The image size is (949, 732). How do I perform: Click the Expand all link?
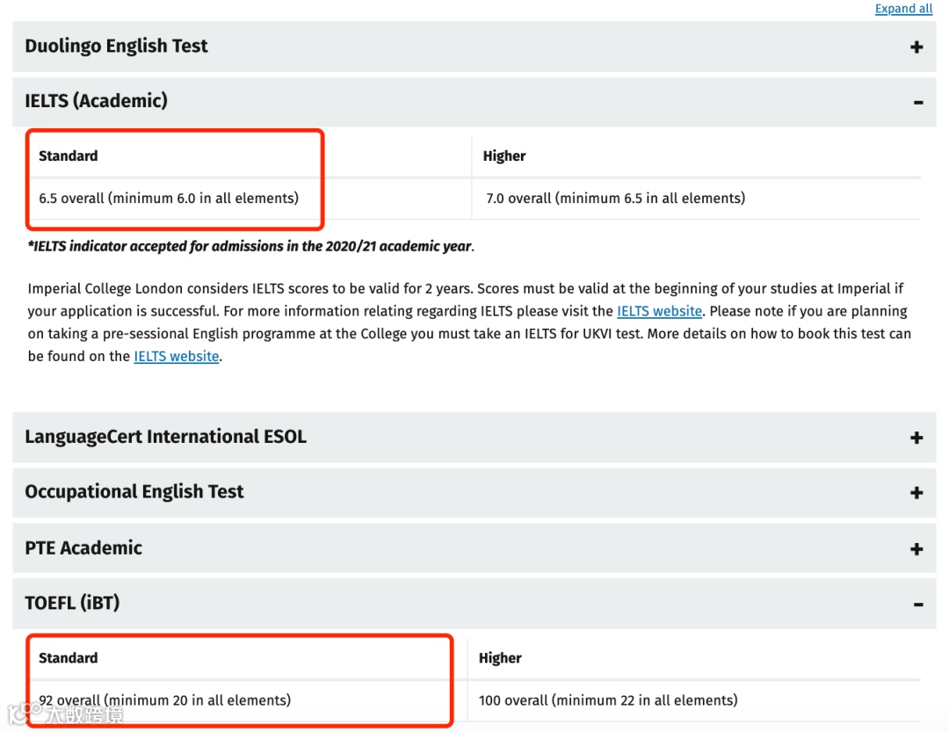[903, 9]
